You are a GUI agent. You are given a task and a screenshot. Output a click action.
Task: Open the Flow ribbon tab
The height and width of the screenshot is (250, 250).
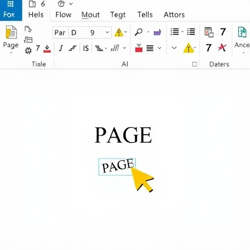tap(63, 15)
